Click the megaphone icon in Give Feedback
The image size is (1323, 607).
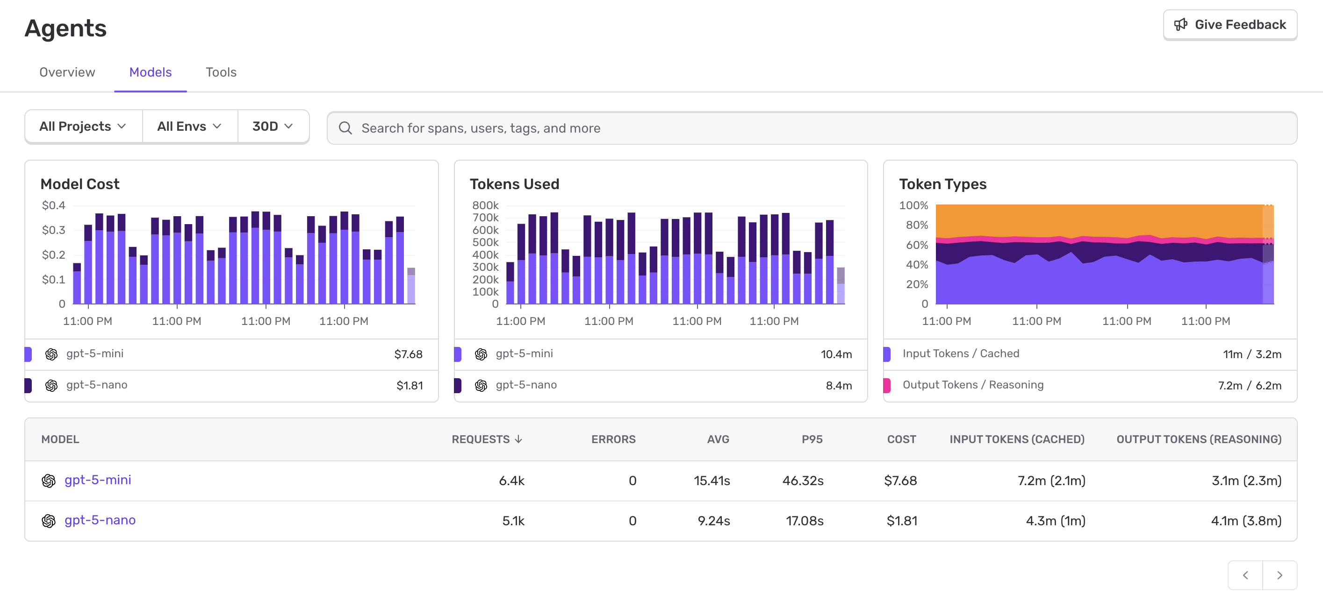pyautogui.click(x=1181, y=25)
